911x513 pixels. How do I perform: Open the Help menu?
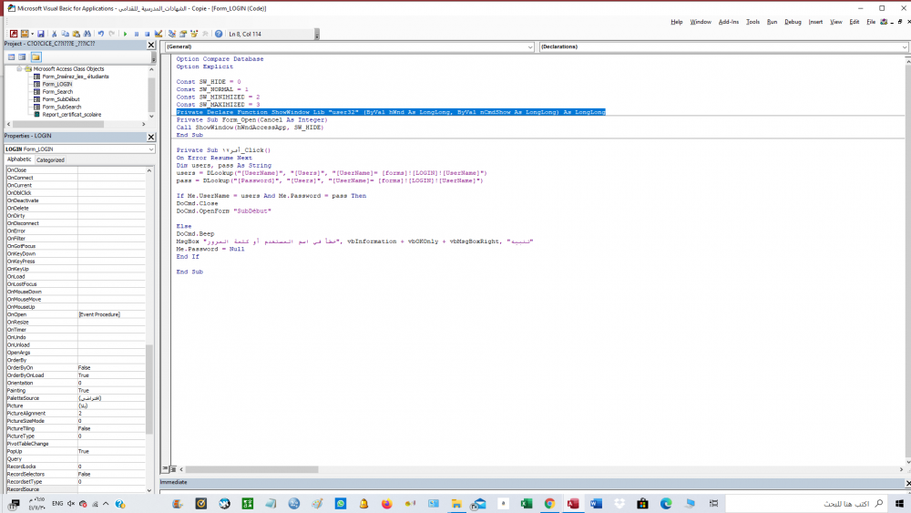pos(676,22)
